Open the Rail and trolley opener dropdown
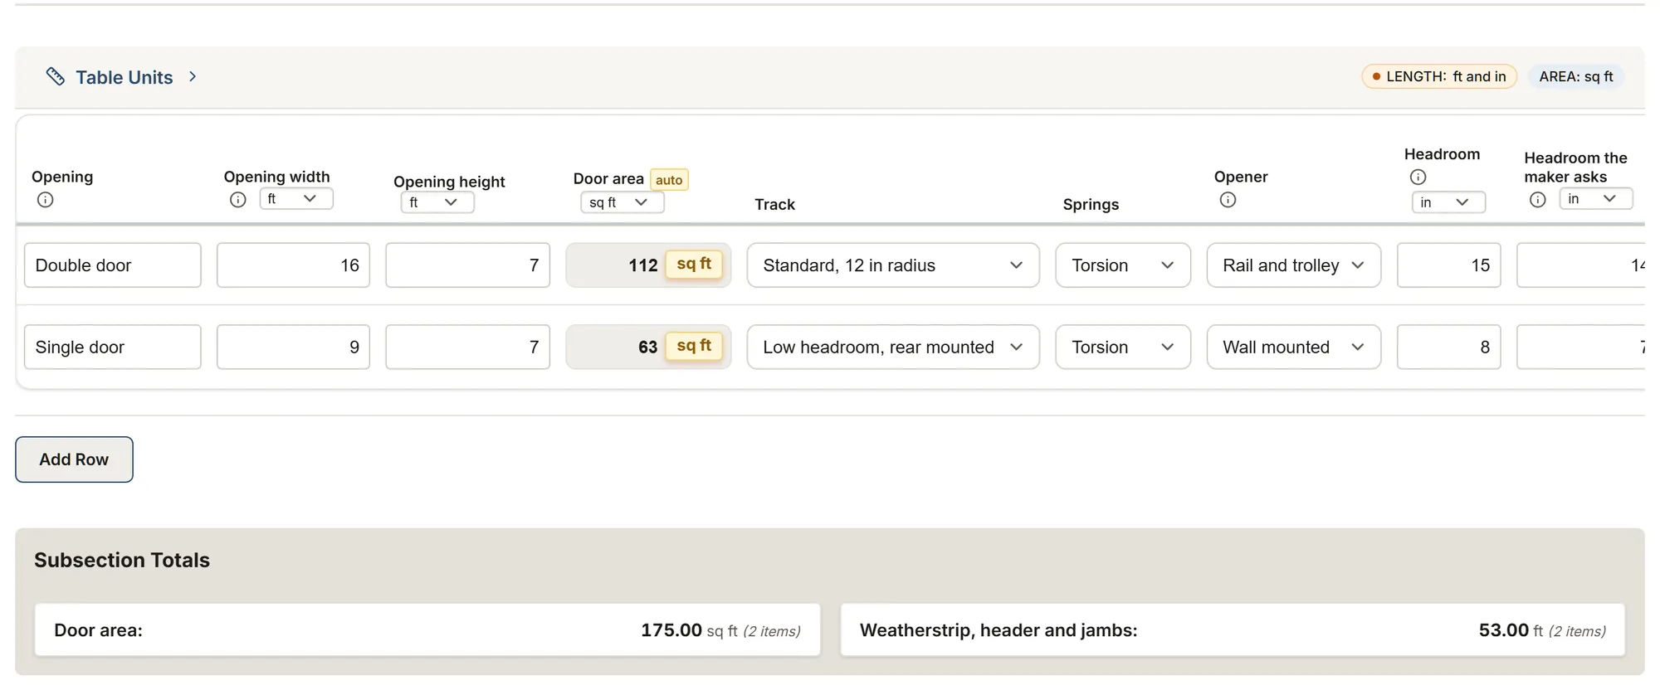Viewport: 1660px width, 690px height. click(1294, 265)
